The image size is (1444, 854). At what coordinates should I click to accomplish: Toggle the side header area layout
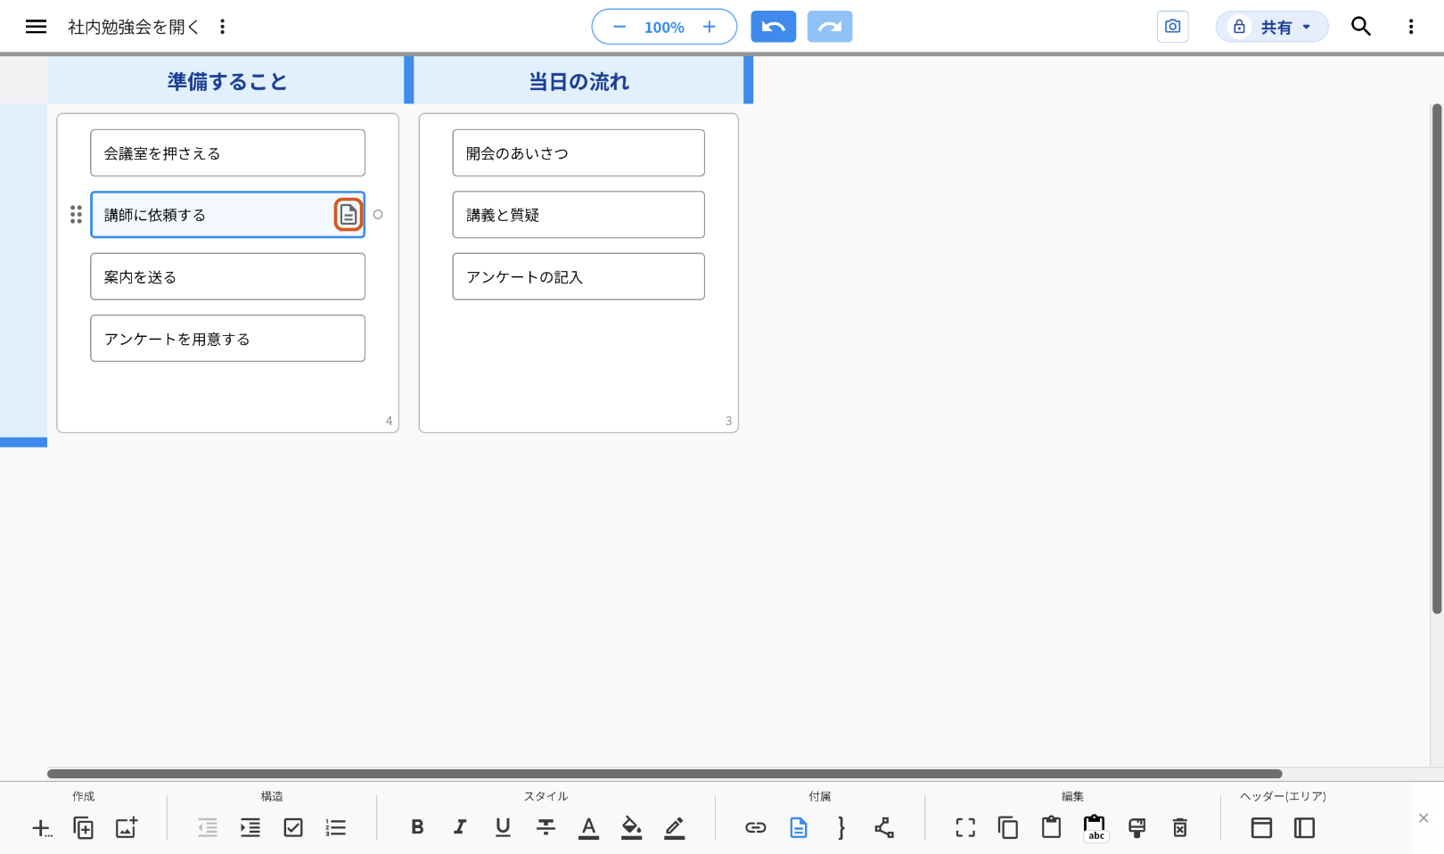tap(1304, 828)
